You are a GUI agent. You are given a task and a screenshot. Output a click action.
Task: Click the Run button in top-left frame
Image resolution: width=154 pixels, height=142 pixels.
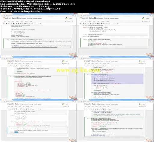[22, 24]
